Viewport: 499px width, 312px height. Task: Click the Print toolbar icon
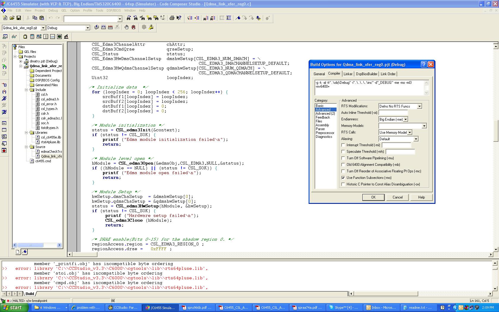tap(172, 18)
